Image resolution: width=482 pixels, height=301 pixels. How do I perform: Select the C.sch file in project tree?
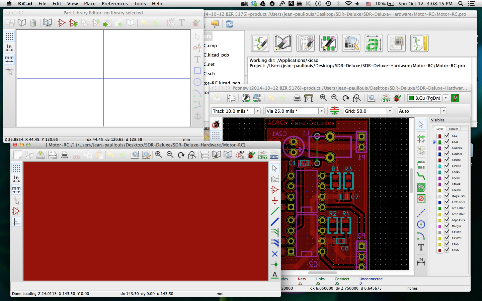pos(209,74)
